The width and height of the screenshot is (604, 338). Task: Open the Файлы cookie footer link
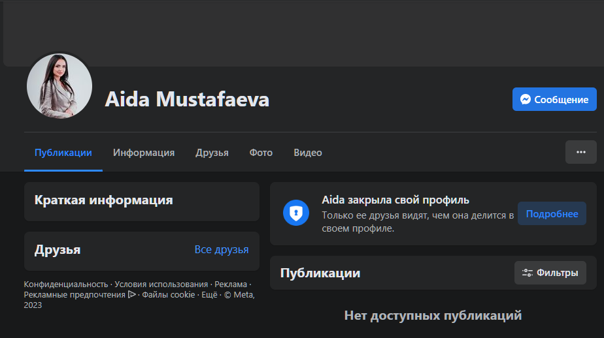click(169, 294)
